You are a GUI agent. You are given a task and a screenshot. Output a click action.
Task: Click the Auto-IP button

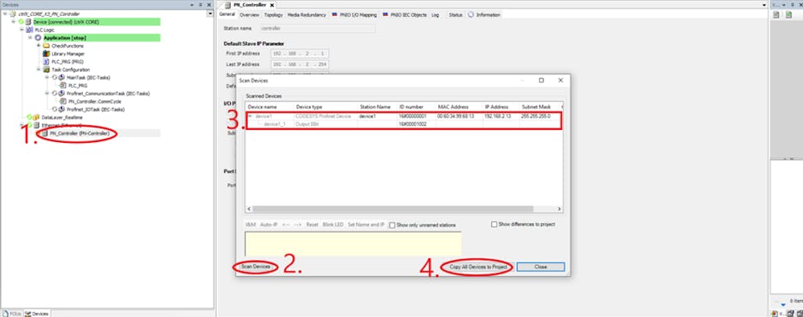coord(268,225)
